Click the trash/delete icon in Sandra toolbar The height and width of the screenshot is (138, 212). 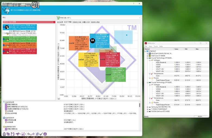tap(4, 134)
